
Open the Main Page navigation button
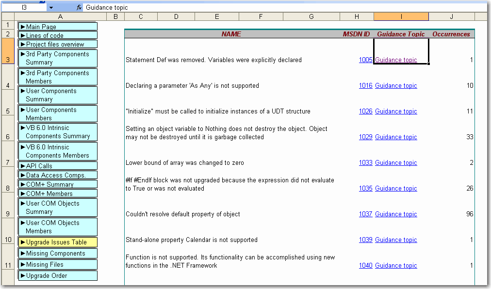click(x=57, y=27)
